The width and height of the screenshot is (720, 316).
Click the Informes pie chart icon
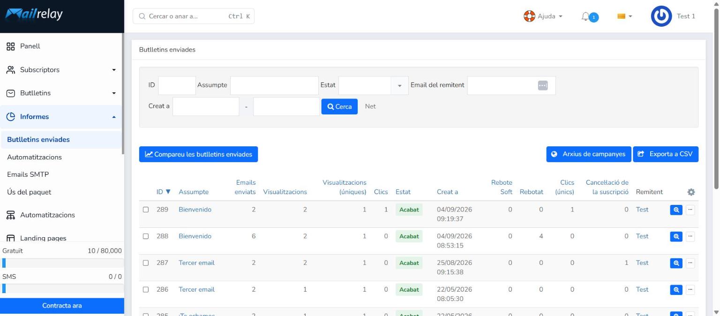[10, 117]
